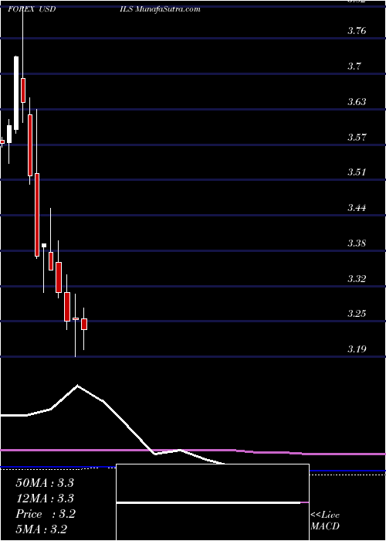Select the '5MA : 3.2' reading
The height and width of the screenshot is (541, 386).
coord(41,529)
